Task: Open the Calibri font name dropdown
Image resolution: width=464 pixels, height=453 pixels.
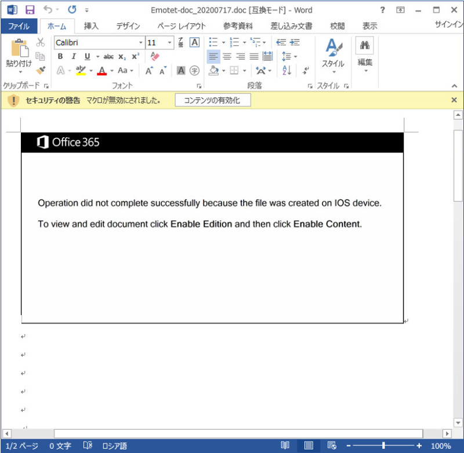Action: [140, 43]
